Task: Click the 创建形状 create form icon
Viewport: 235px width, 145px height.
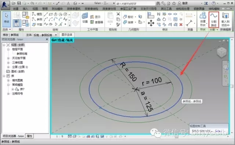Action: 203,19
